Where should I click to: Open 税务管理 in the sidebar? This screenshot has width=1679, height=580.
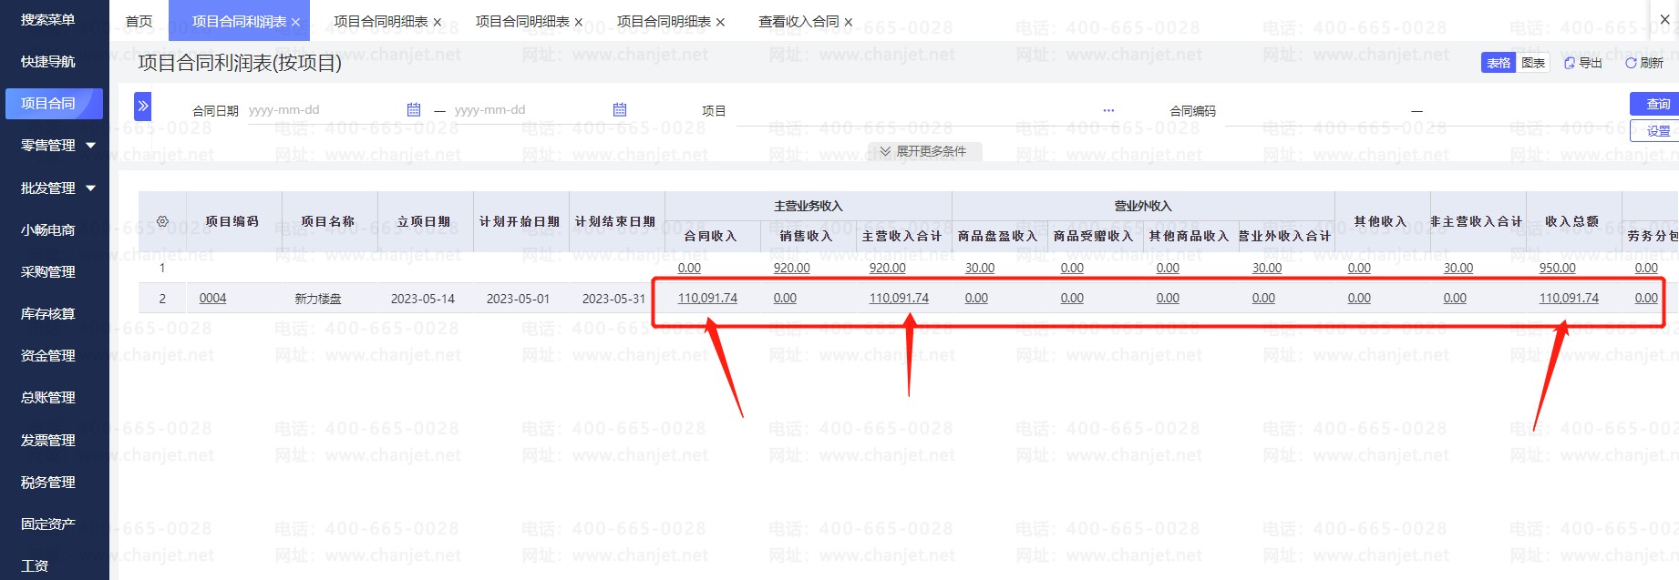(x=48, y=482)
